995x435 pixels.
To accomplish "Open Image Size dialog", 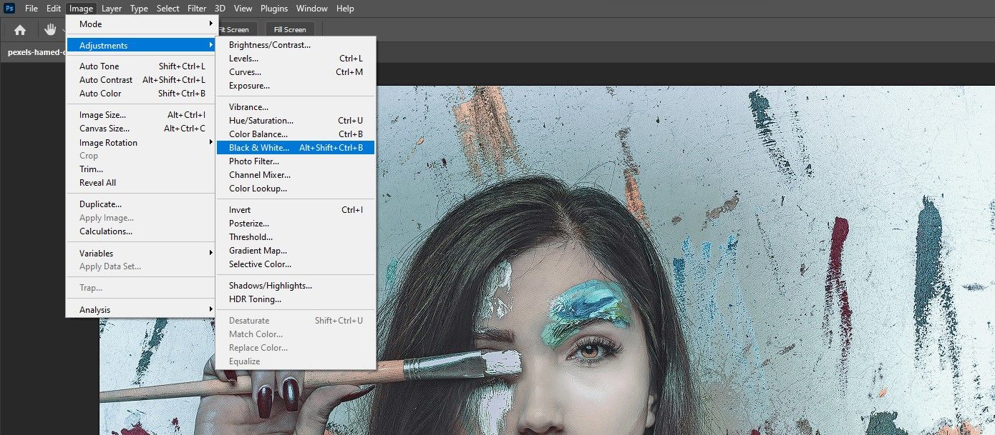I will point(141,115).
